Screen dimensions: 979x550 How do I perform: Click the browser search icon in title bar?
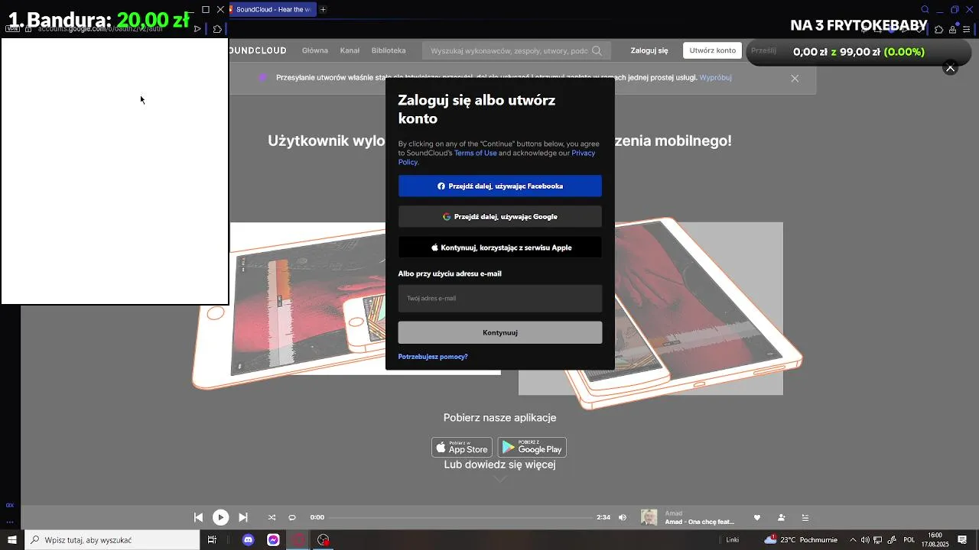925,9
